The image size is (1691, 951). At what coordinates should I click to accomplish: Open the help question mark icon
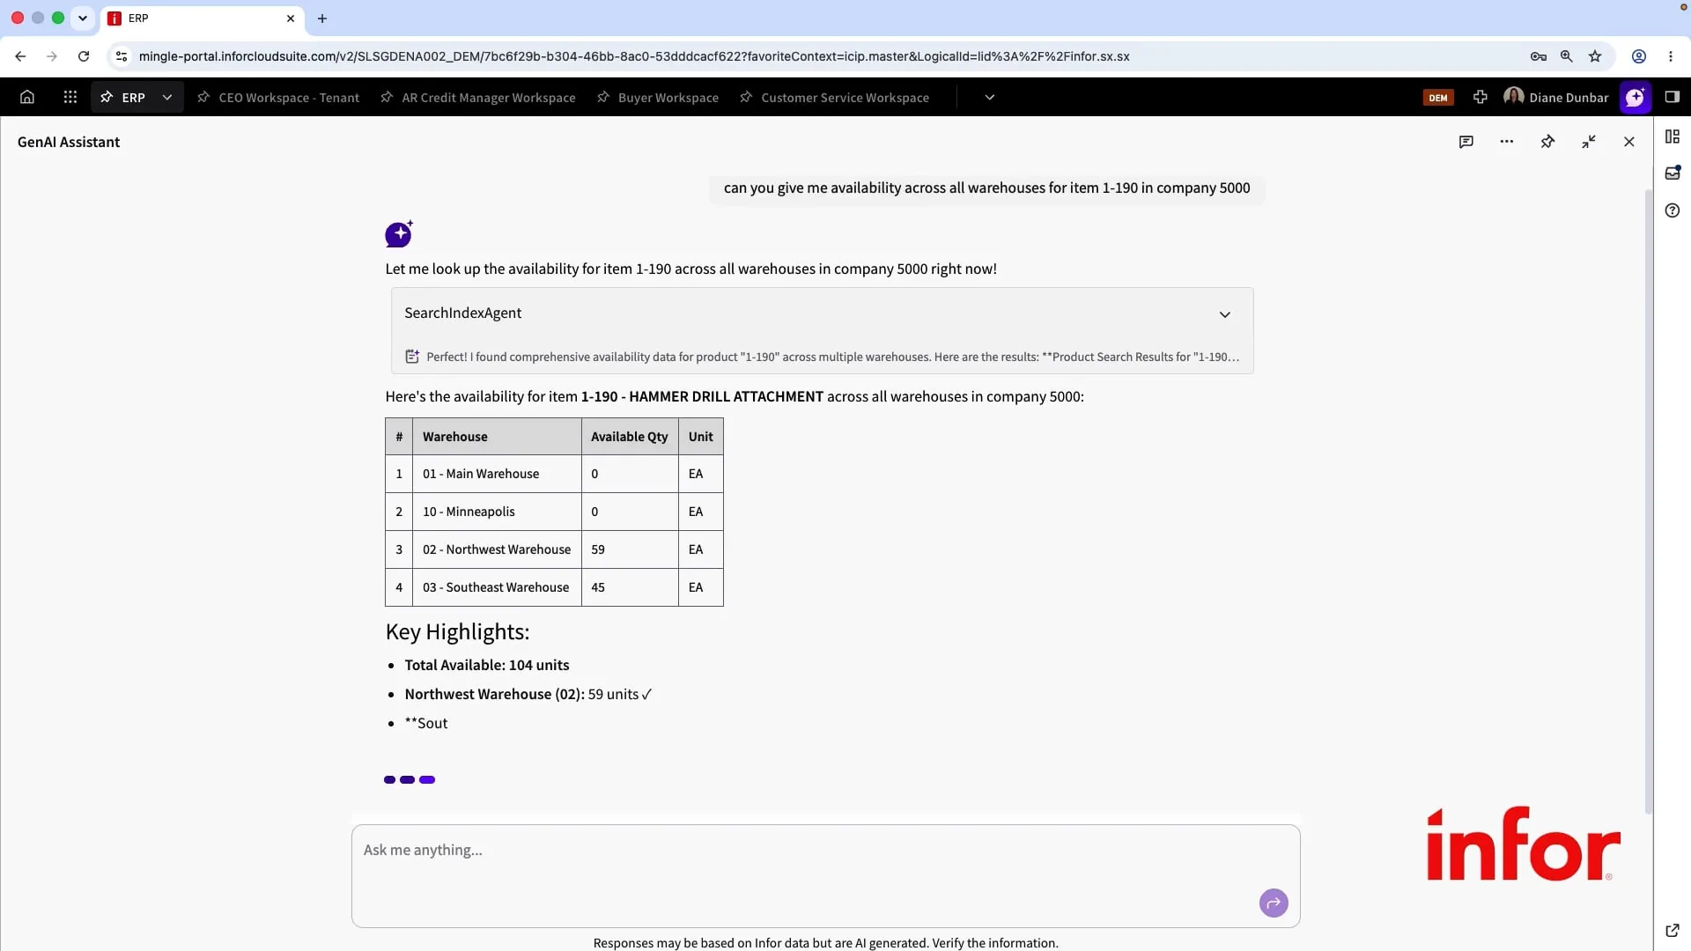[x=1673, y=210]
